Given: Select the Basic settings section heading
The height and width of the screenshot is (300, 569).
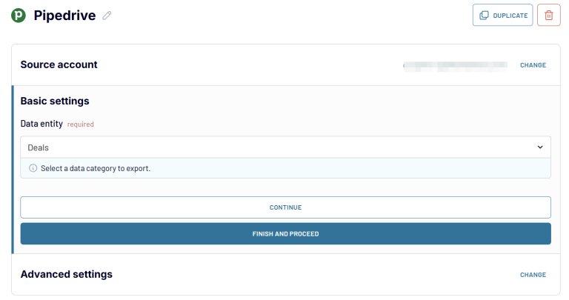Looking at the screenshot, I should (55, 101).
